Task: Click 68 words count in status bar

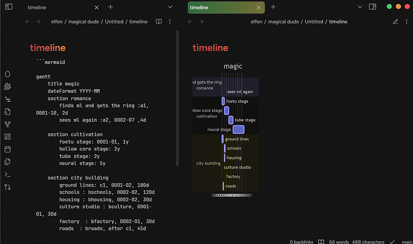Action: 339,242
